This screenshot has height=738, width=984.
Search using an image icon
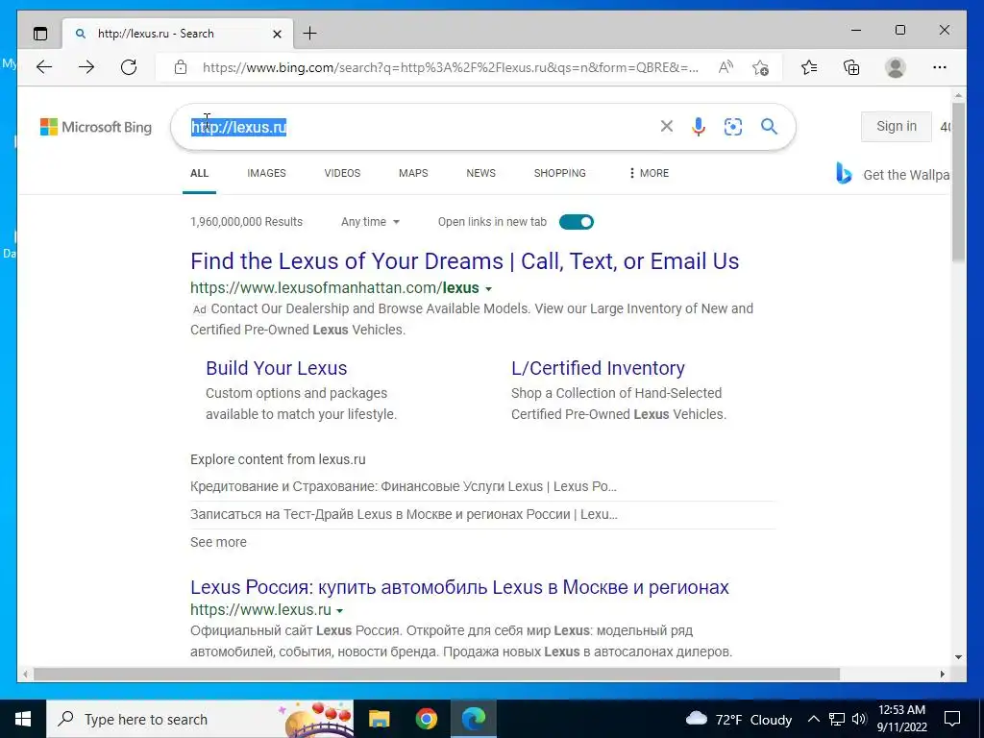click(x=733, y=127)
